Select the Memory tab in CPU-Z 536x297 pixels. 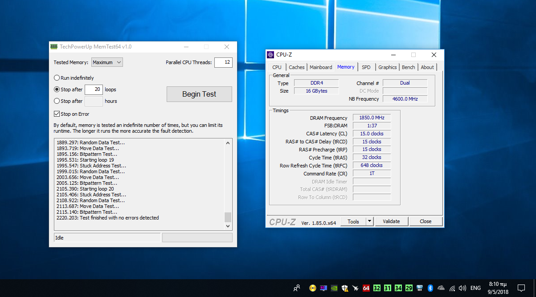346,67
